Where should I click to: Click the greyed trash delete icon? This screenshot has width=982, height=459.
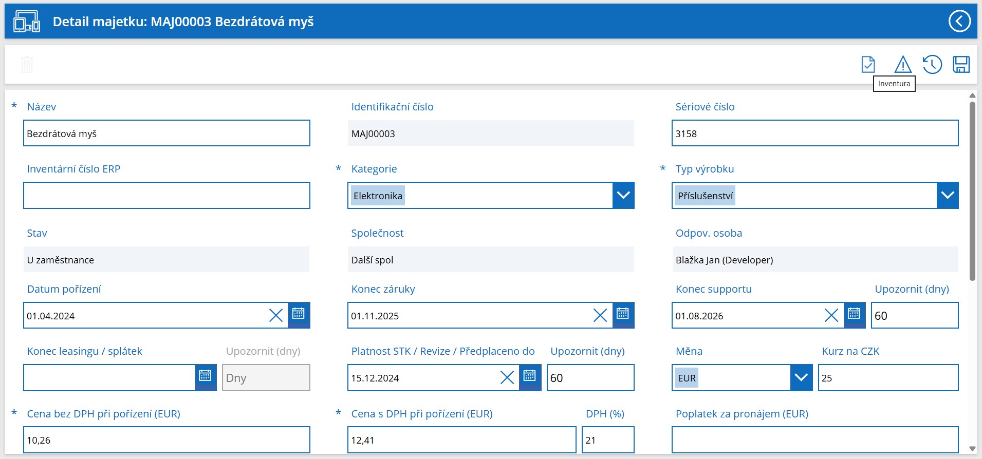(x=27, y=65)
